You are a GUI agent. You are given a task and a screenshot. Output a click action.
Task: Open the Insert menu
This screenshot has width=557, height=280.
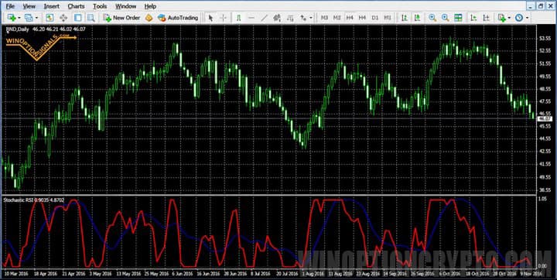52,6
